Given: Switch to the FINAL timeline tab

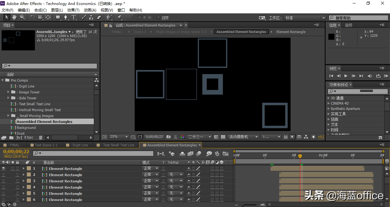Looking at the screenshot, I should click(13, 145).
